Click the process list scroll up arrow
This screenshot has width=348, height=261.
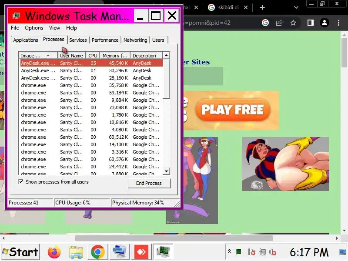click(166, 55)
